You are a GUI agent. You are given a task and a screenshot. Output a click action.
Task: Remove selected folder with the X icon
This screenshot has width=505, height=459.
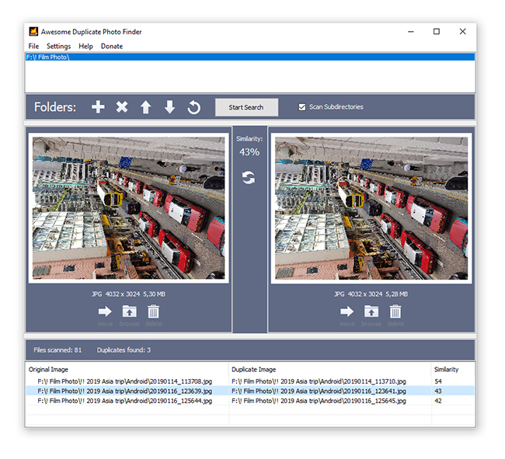[122, 107]
